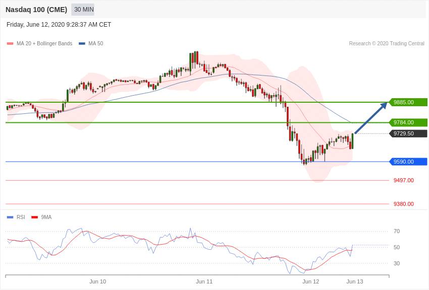Click the MA 50 blue legend swatch
The width and height of the screenshot is (429, 290).
coord(82,43)
